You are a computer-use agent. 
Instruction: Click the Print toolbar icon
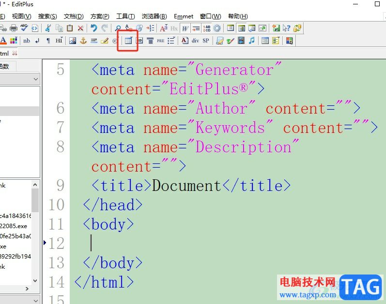(14, 28)
